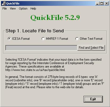Open the View menu

click(x=13, y=8)
